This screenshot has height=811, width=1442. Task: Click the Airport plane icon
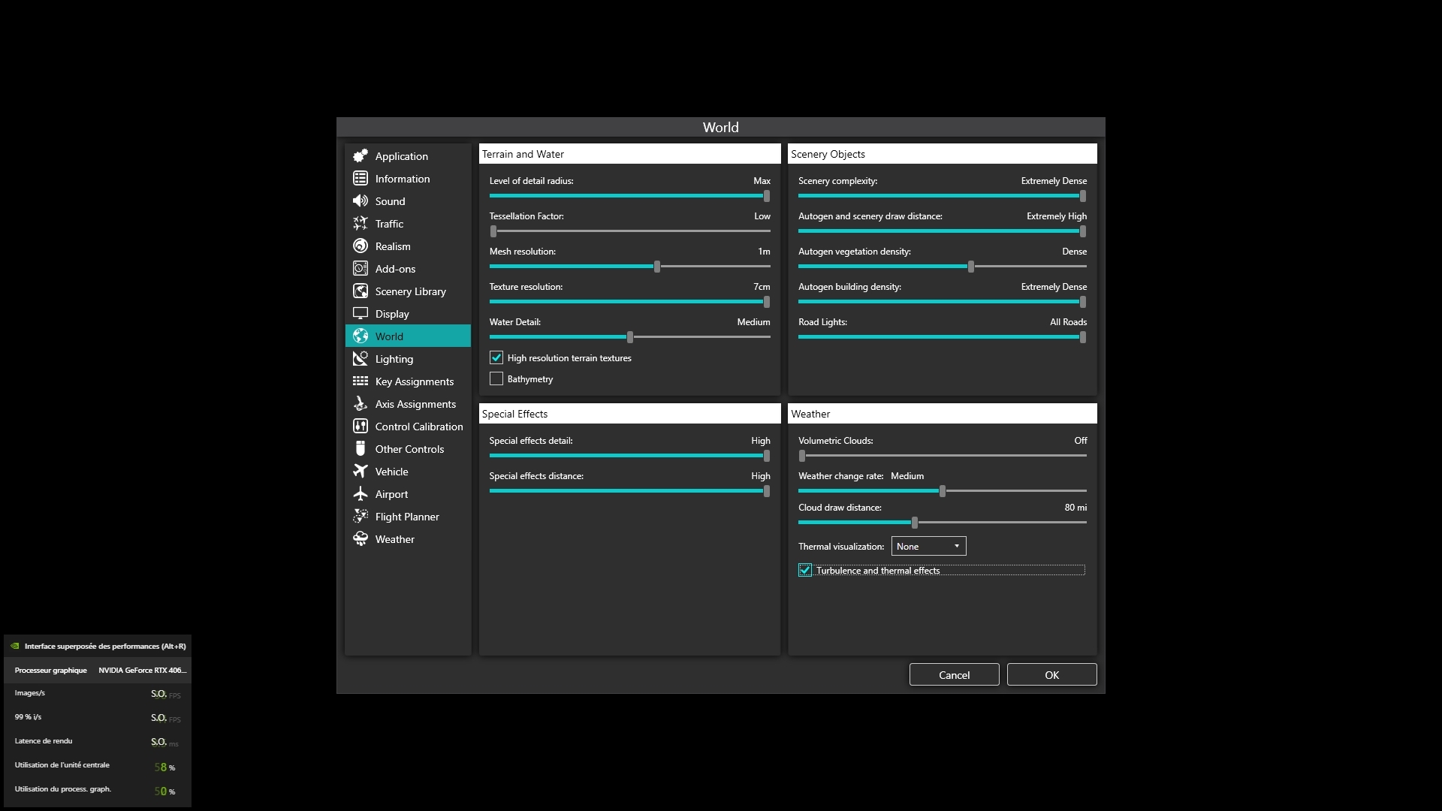360,493
